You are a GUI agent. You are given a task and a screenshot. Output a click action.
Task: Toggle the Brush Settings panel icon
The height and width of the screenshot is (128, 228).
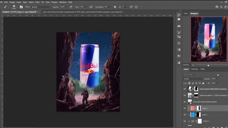(x=21, y=7)
